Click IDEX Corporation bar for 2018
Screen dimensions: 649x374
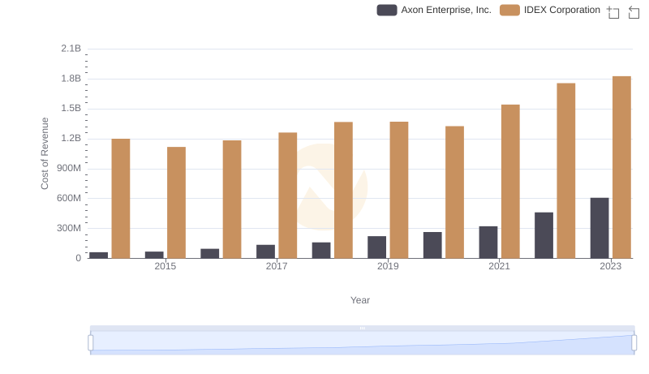click(343, 190)
